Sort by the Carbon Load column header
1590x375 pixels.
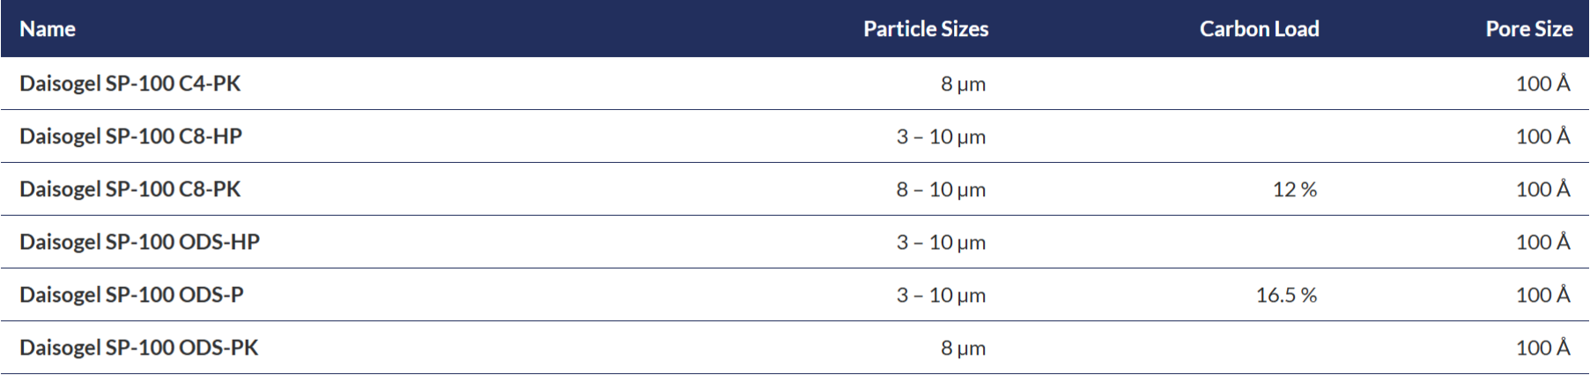[1259, 29]
